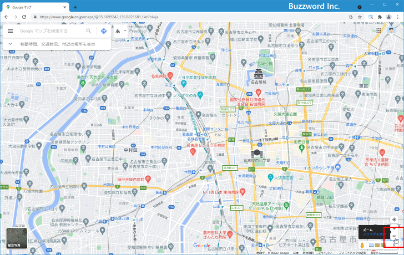Click the イオンタウン千種 shopping pin
Viewport: 404px width, 255px height.
click(338, 167)
